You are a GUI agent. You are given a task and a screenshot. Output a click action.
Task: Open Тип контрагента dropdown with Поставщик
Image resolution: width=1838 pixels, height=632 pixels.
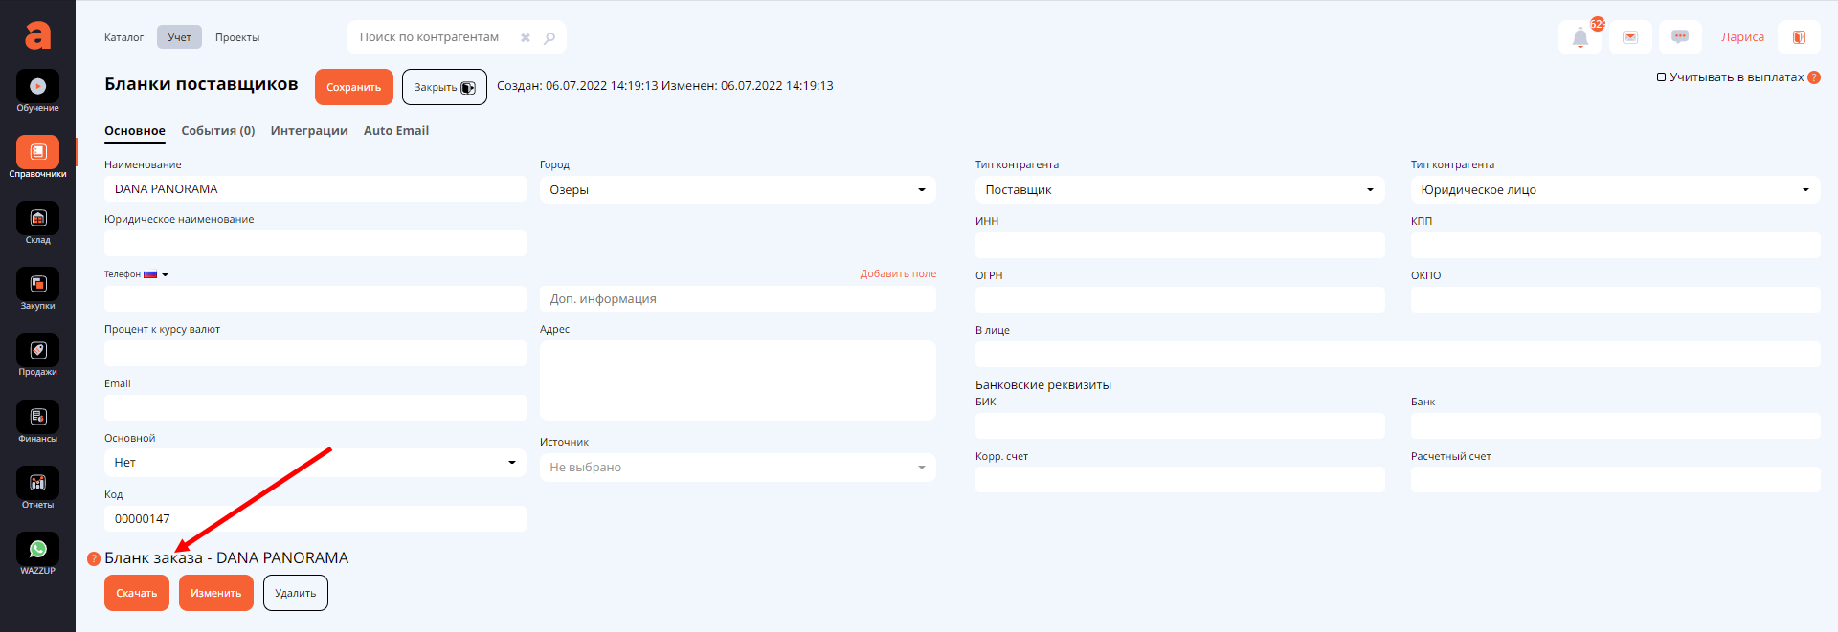[x=1179, y=190]
